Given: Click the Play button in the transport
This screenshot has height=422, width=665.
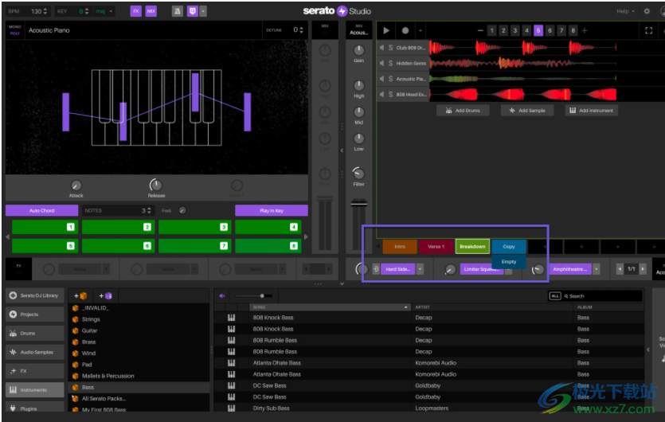Looking at the screenshot, I should pos(386,30).
